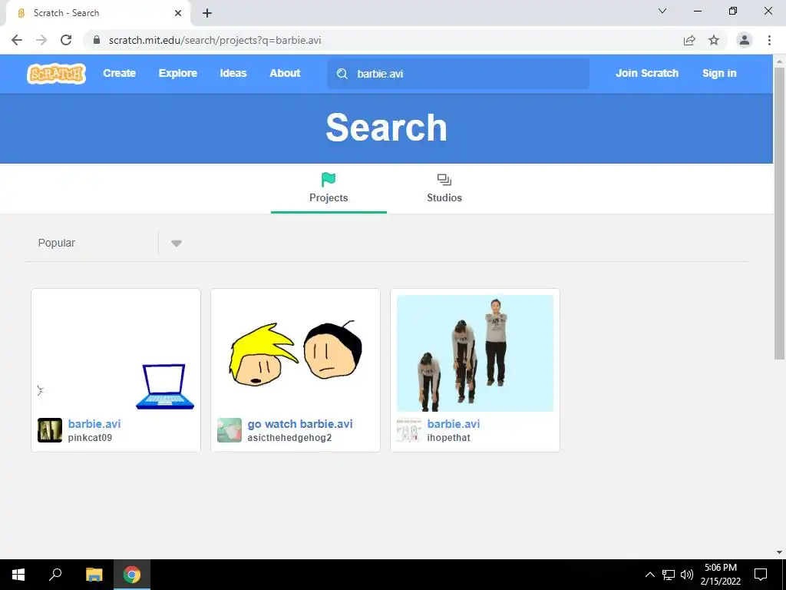
Task: Click the Chrome icon in the taskbar
Action: click(x=132, y=575)
